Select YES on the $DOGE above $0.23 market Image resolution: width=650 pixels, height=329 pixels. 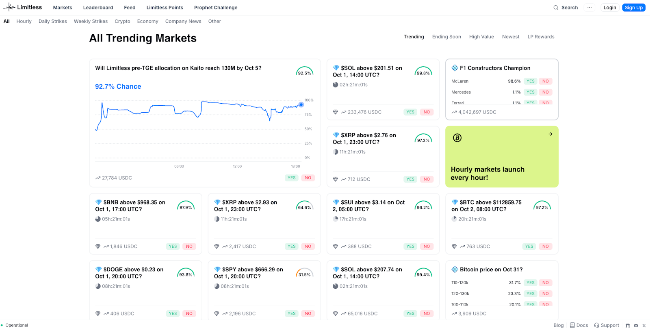[x=173, y=314]
